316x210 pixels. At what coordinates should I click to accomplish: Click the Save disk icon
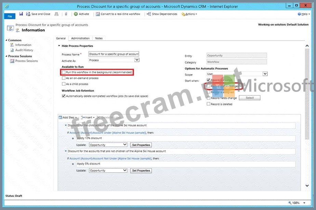pos(21,14)
